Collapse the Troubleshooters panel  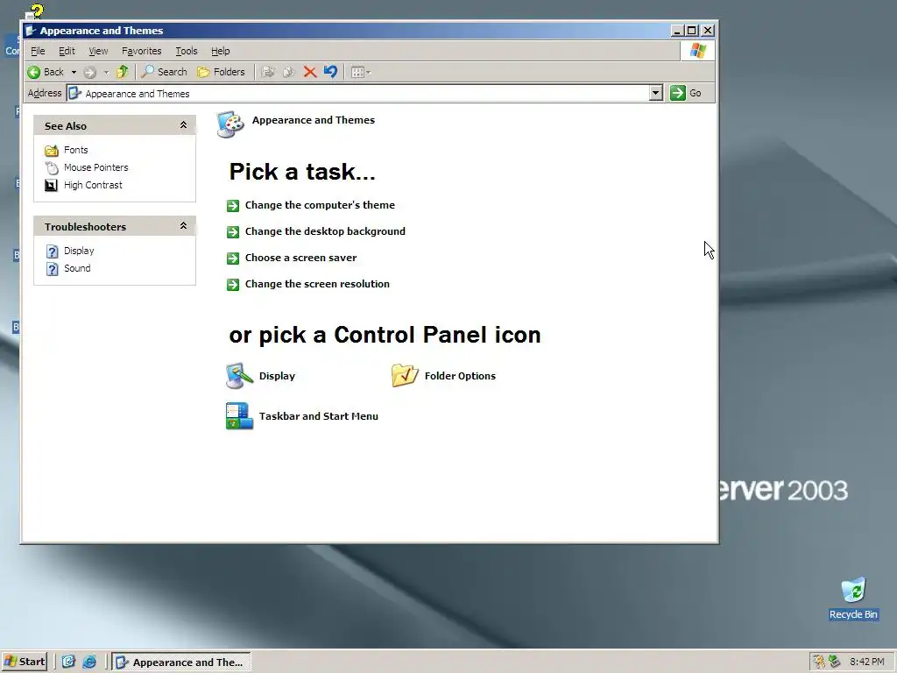tap(184, 226)
